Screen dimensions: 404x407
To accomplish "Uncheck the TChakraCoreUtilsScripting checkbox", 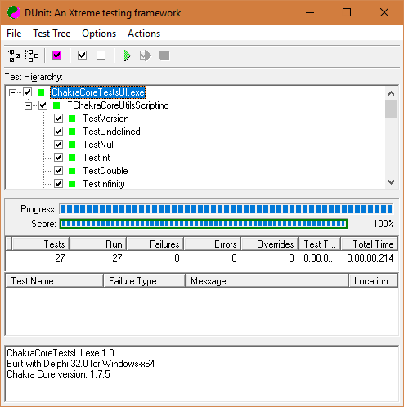I will pyautogui.click(x=43, y=105).
